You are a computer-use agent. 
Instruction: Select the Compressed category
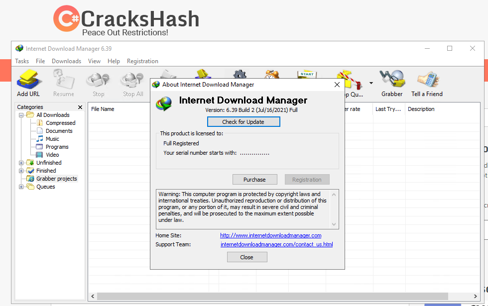(x=60, y=123)
